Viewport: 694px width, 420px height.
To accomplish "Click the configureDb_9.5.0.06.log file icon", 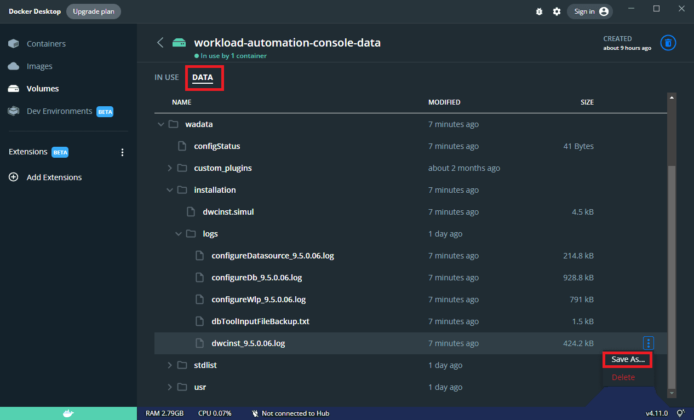I will coord(199,278).
